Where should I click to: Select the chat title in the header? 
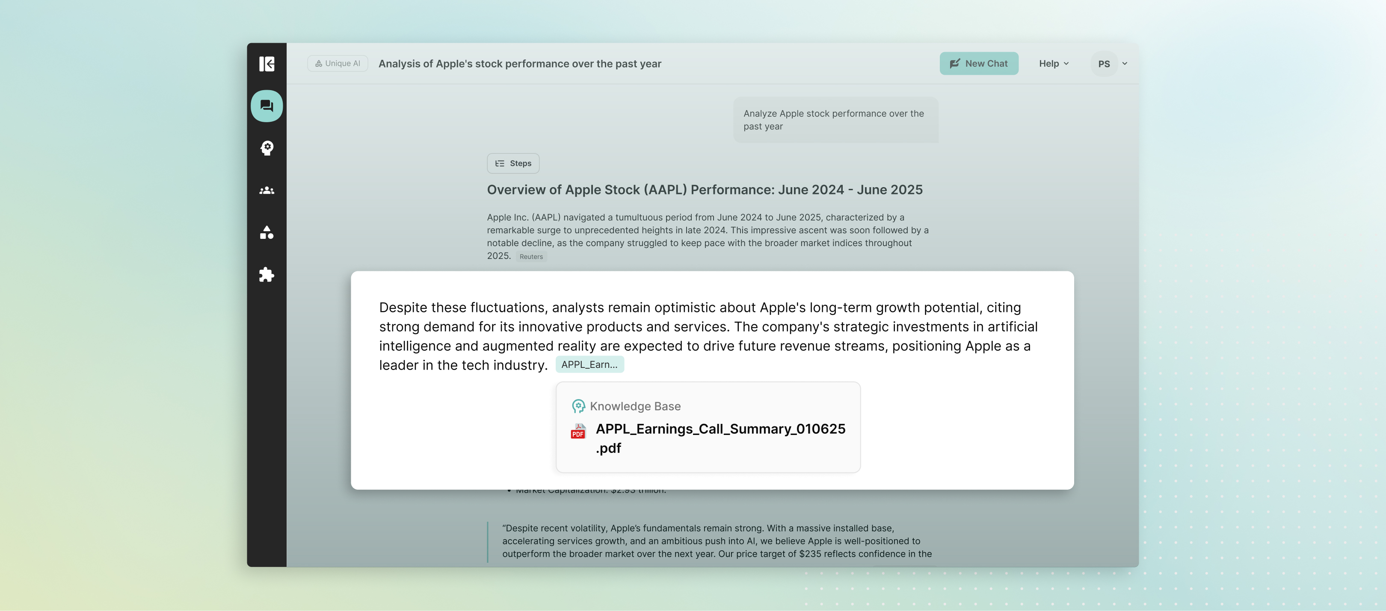coord(519,63)
